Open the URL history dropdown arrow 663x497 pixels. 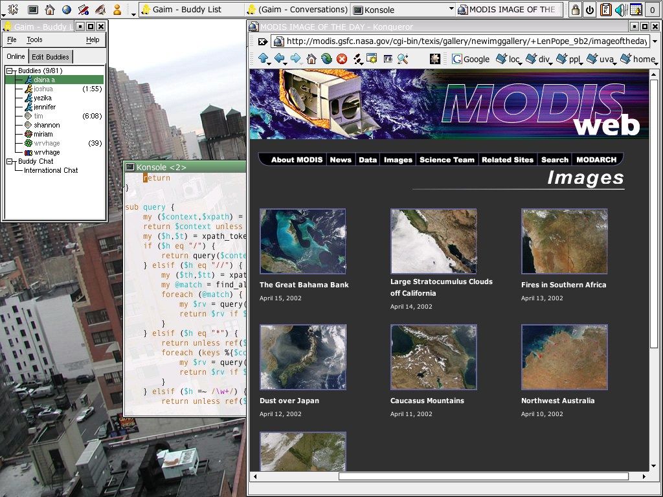(x=655, y=41)
